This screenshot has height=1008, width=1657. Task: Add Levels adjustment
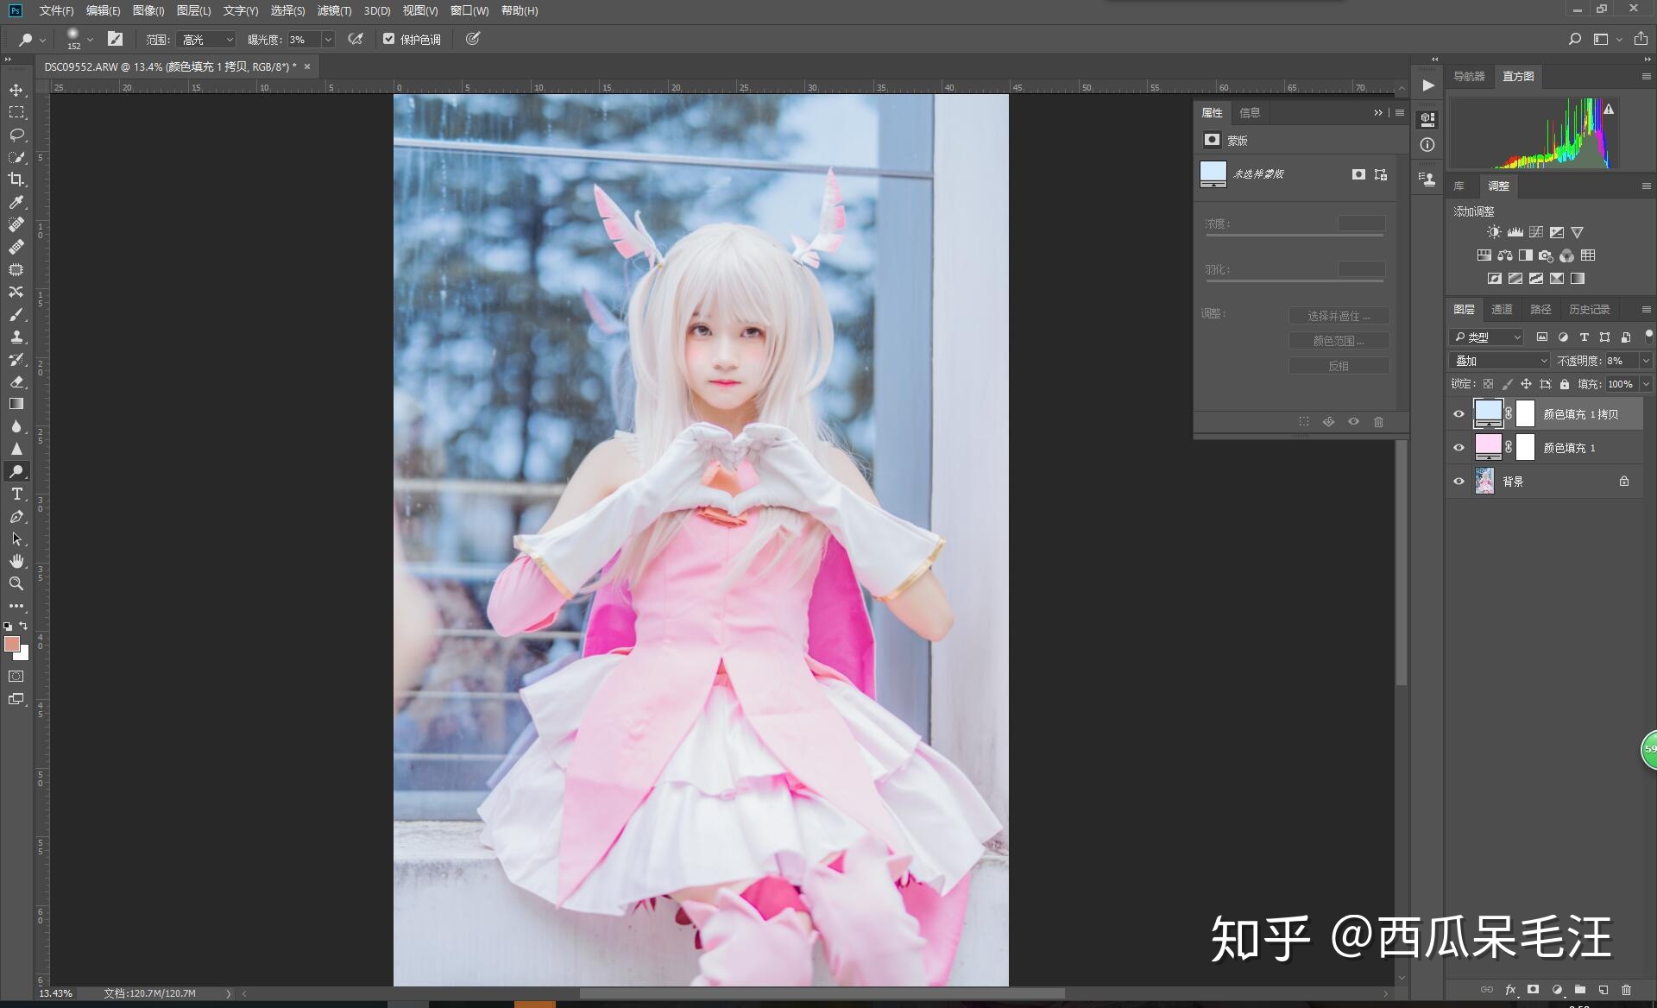[x=1515, y=232]
